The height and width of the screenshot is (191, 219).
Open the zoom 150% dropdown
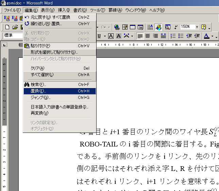(197, 27)
